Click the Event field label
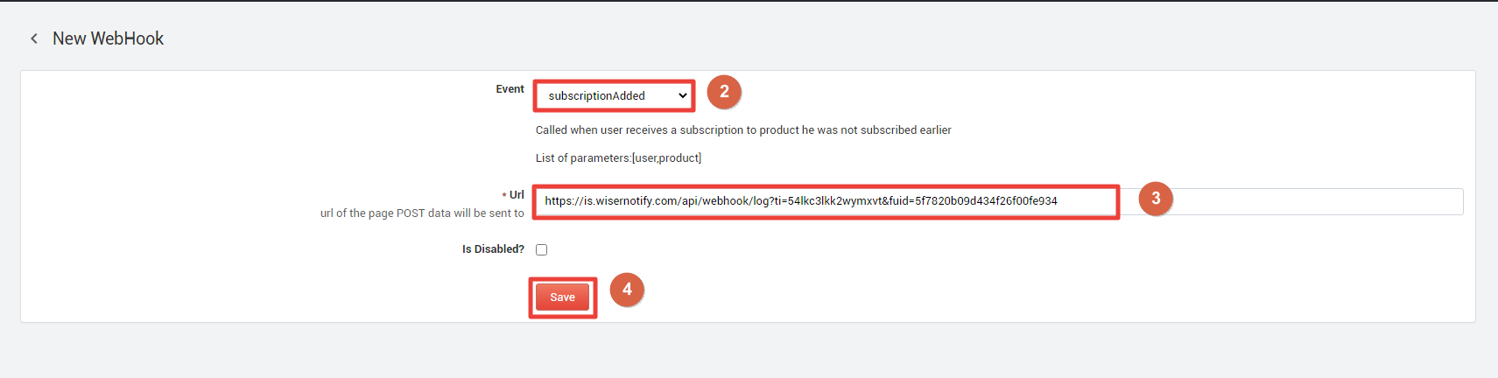 pyautogui.click(x=510, y=89)
